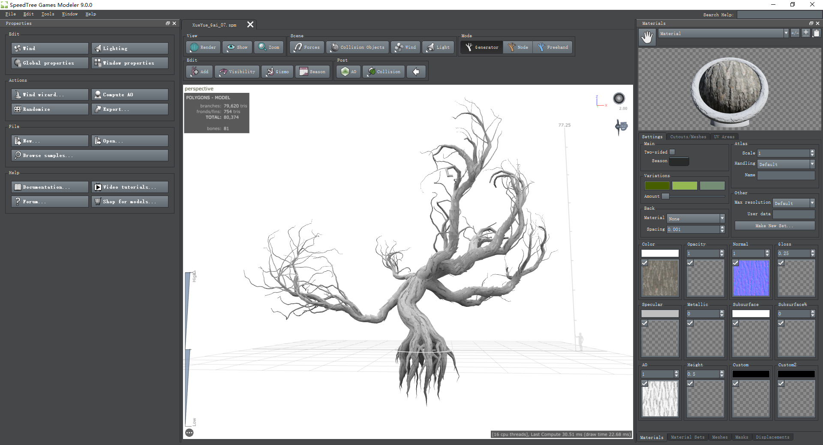Click the Make New Set button

(774, 226)
